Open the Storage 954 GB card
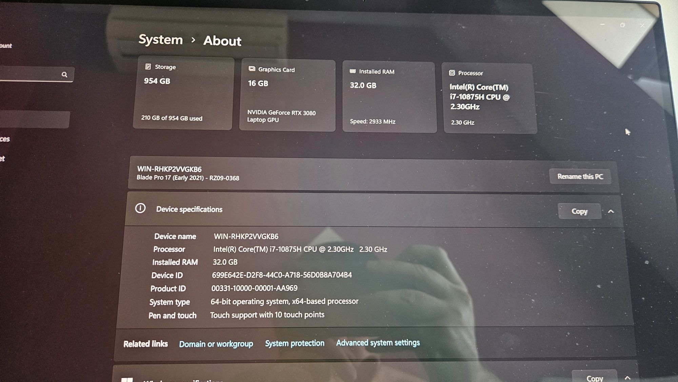The width and height of the screenshot is (678, 382). (183, 93)
